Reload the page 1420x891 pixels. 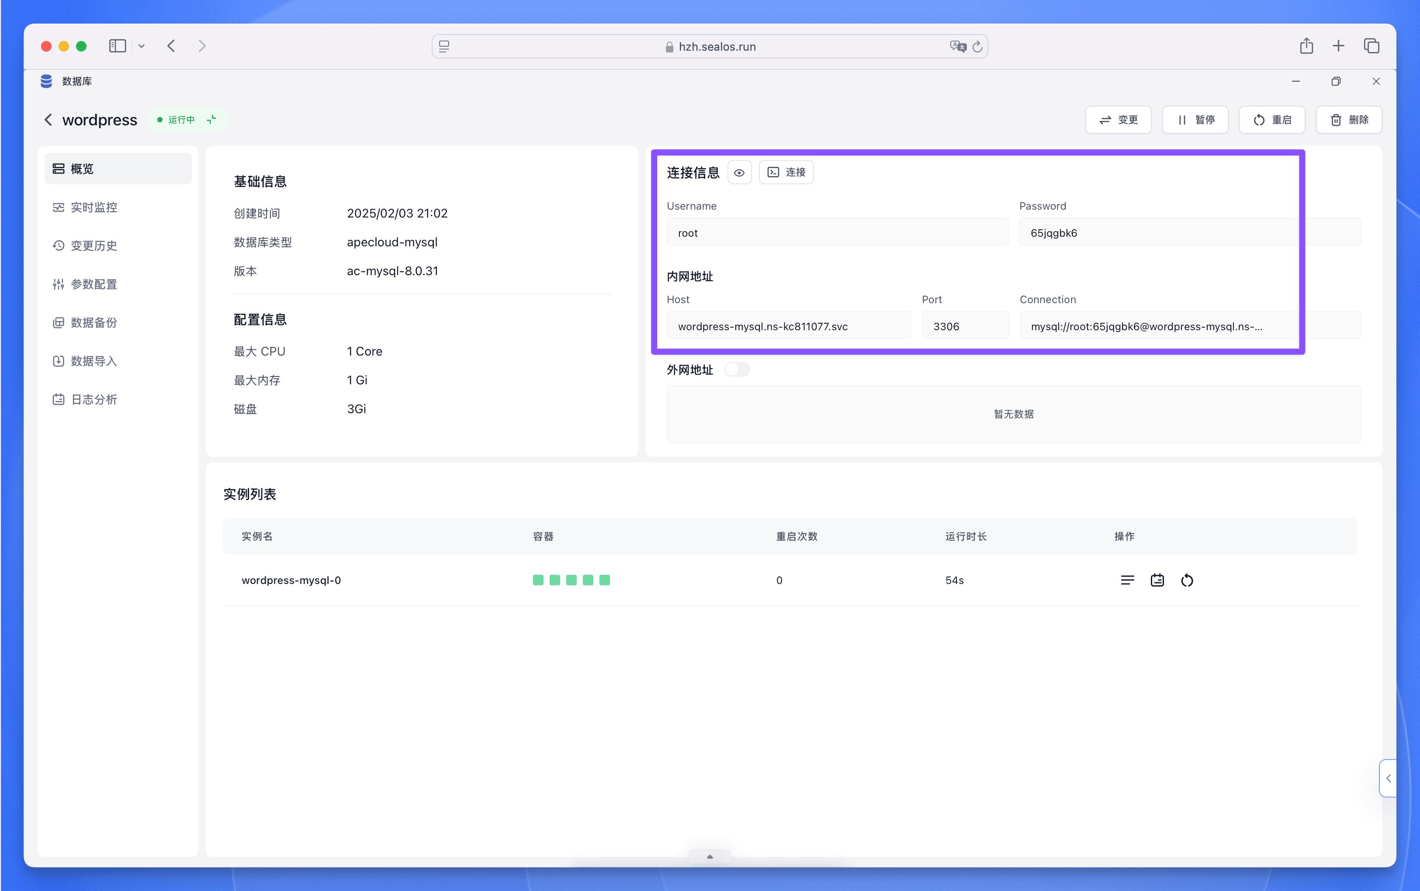tap(977, 47)
